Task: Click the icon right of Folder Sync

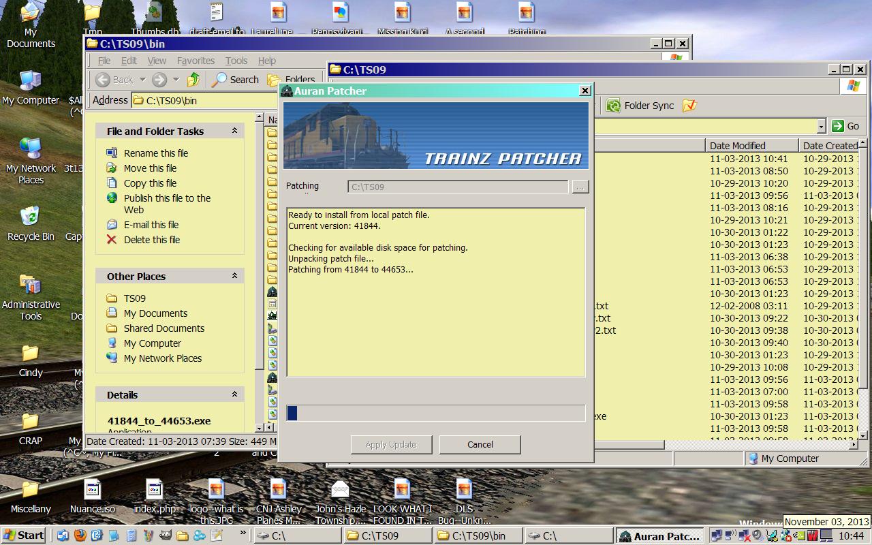Action: (x=689, y=106)
